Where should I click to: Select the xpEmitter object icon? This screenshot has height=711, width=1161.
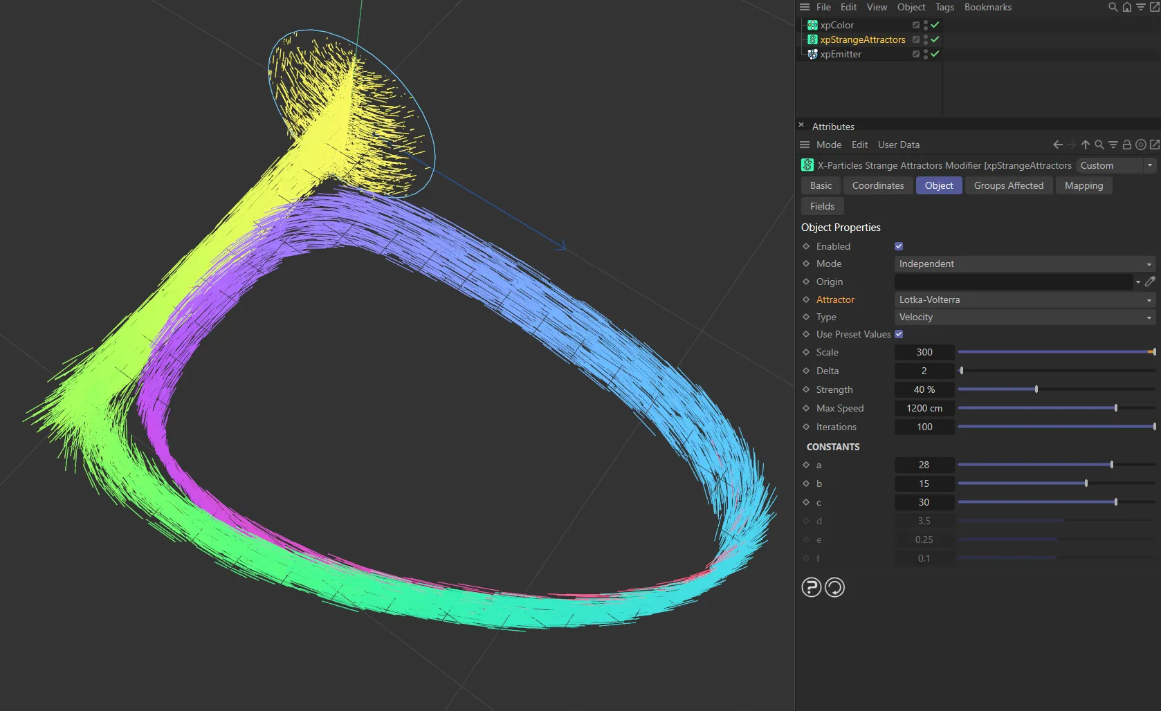click(812, 54)
